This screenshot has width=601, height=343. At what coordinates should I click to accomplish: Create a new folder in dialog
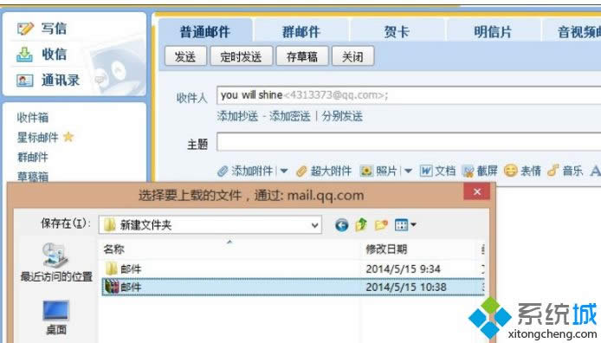381,224
